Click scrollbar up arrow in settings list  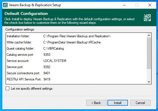click(x=149, y=35)
